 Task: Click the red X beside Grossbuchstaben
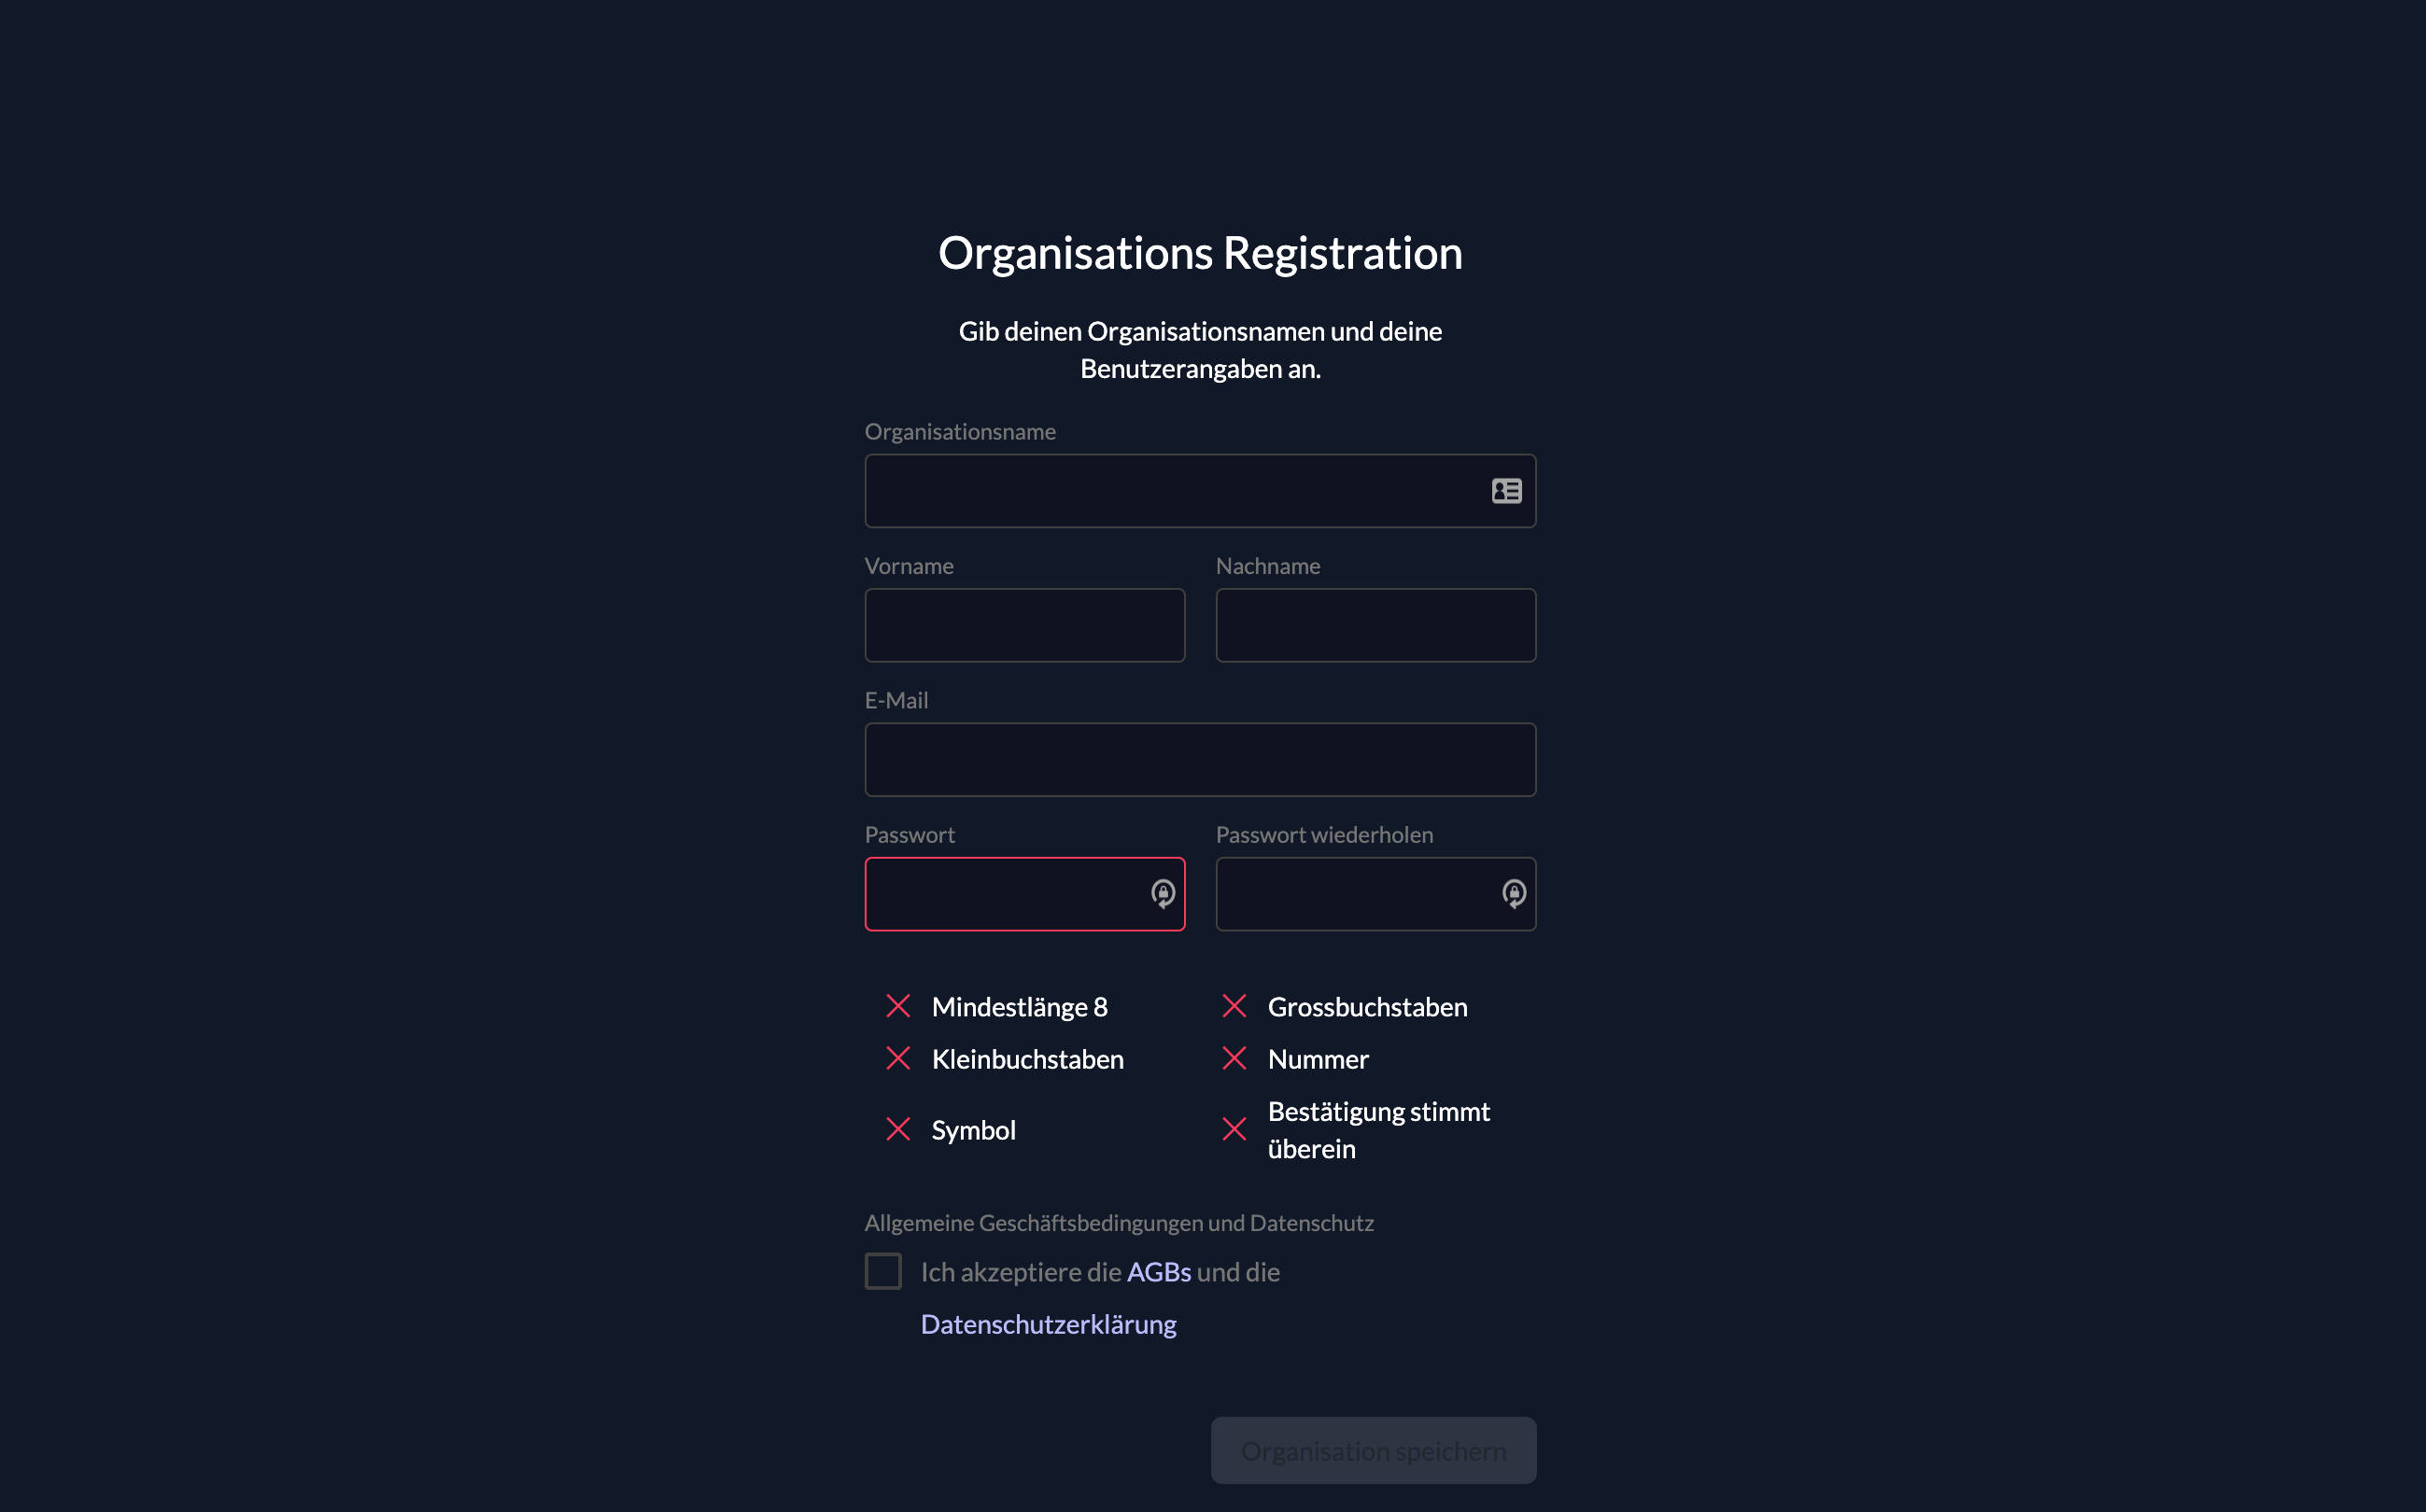[x=1234, y=1006]
